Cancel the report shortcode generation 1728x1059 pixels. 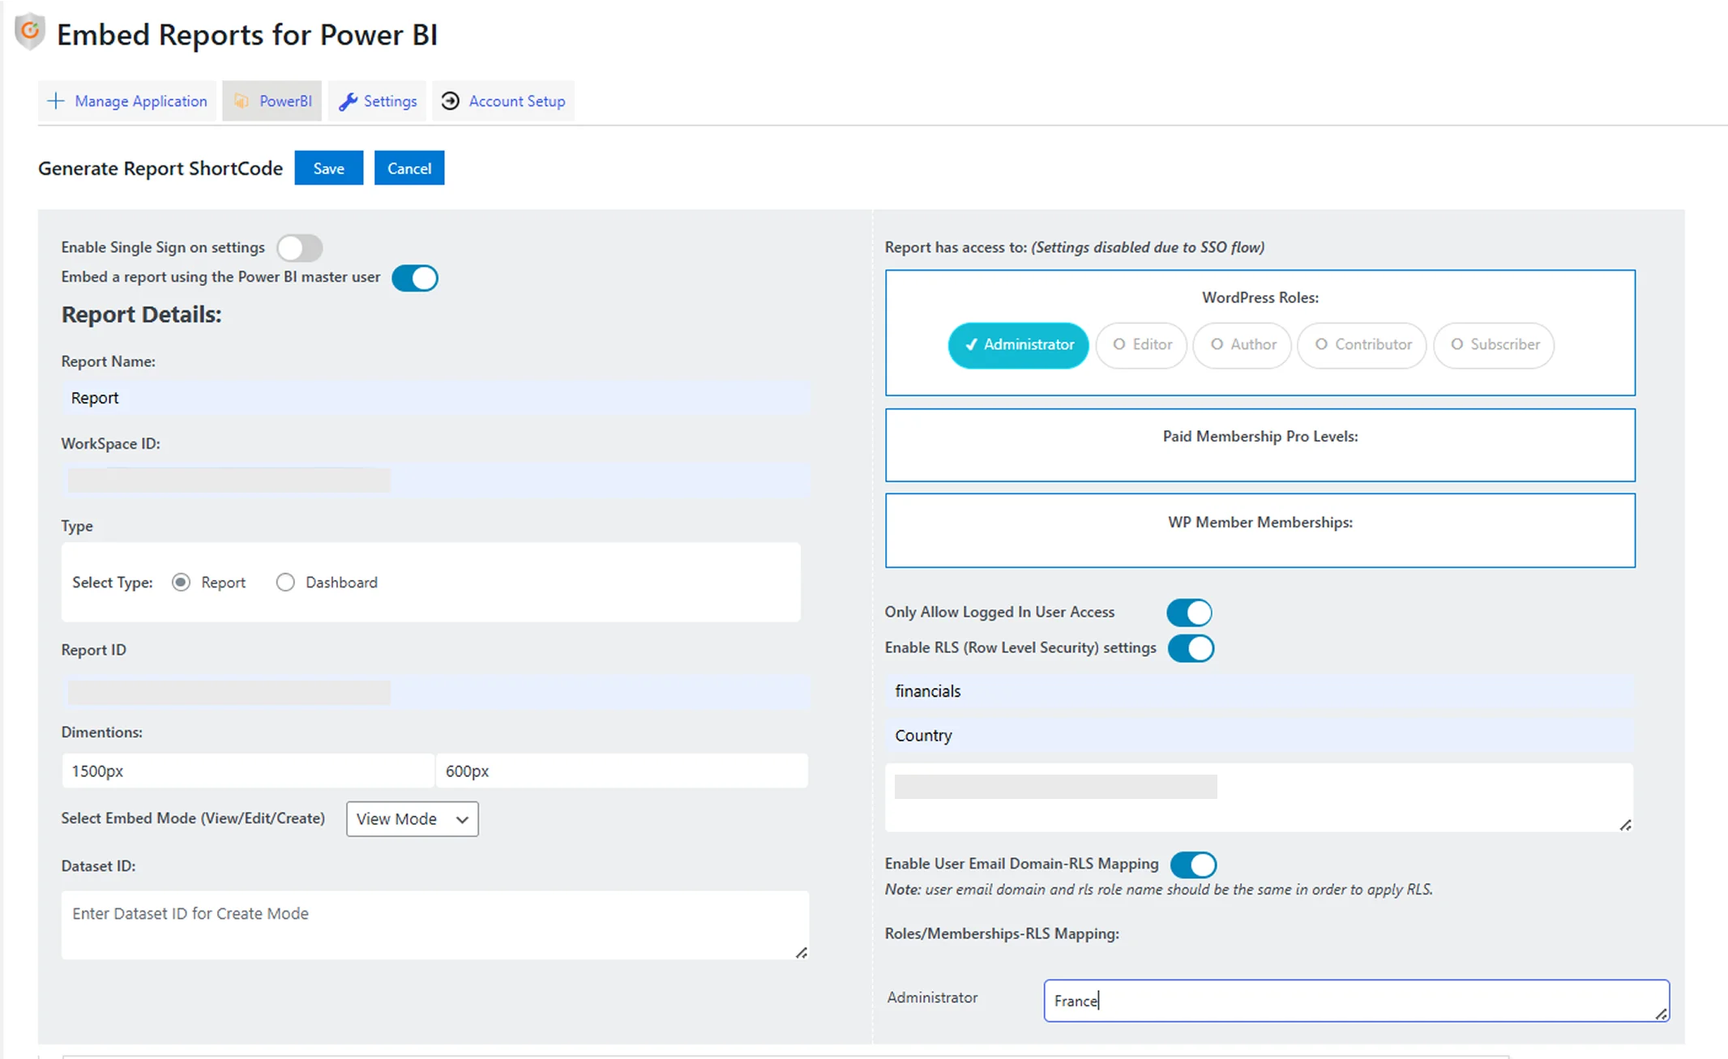408,168
